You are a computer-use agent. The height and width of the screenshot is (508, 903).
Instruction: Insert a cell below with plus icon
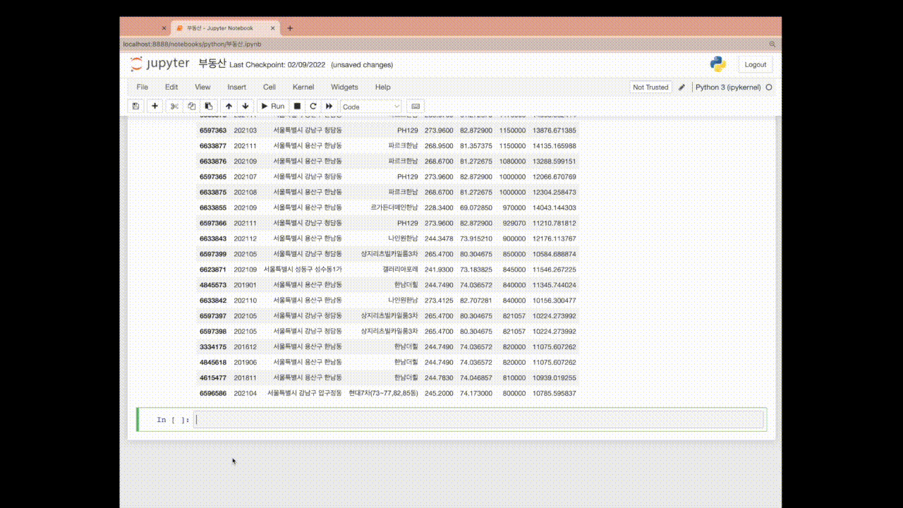click(x=154, y=106)
